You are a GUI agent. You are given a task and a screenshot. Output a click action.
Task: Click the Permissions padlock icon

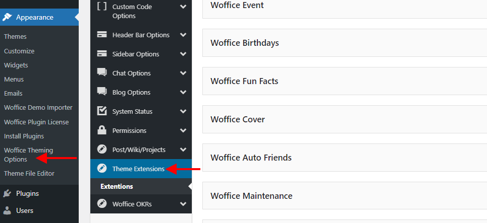tap(102, 130)
